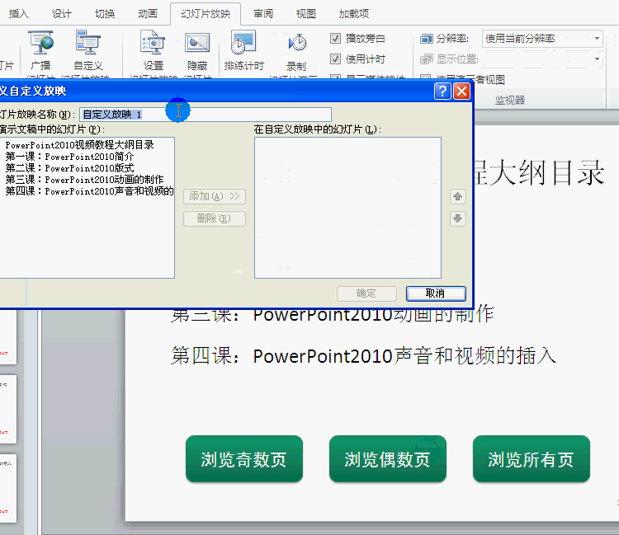Open Record Slide Show (录制) icon
619x535 pixels.
[297, 42]
